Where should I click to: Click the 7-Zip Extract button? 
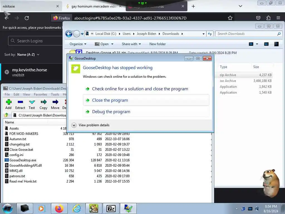[x=20, y=104]
